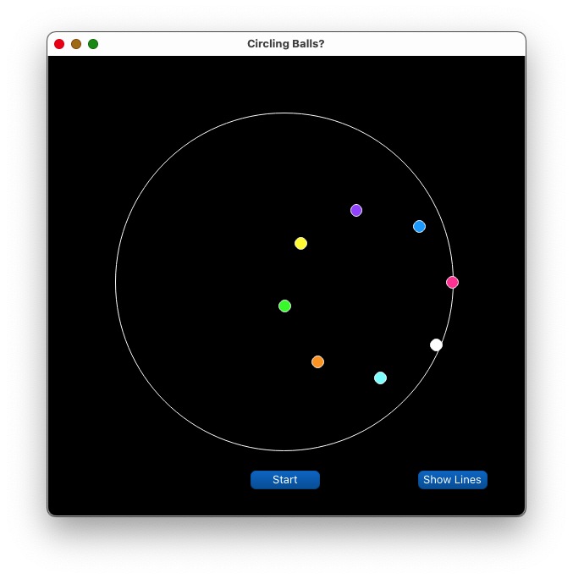Viewport: 573px width, 579px height.
Task: Click the purple ball
Action: coord(356,211)
